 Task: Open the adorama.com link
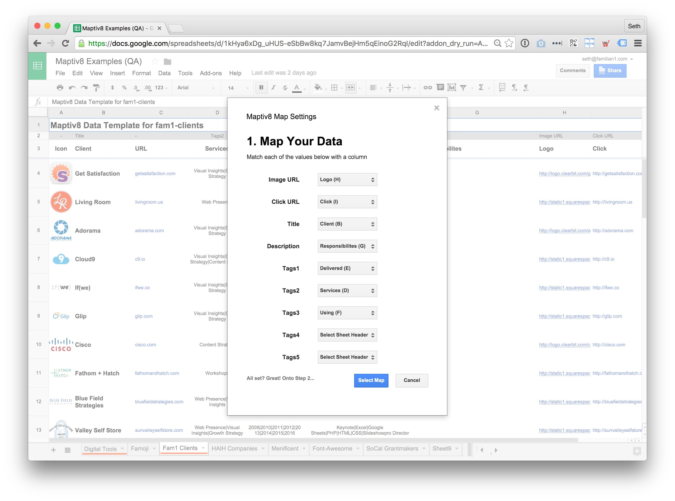pyautogui.click(x=149, y=230)
